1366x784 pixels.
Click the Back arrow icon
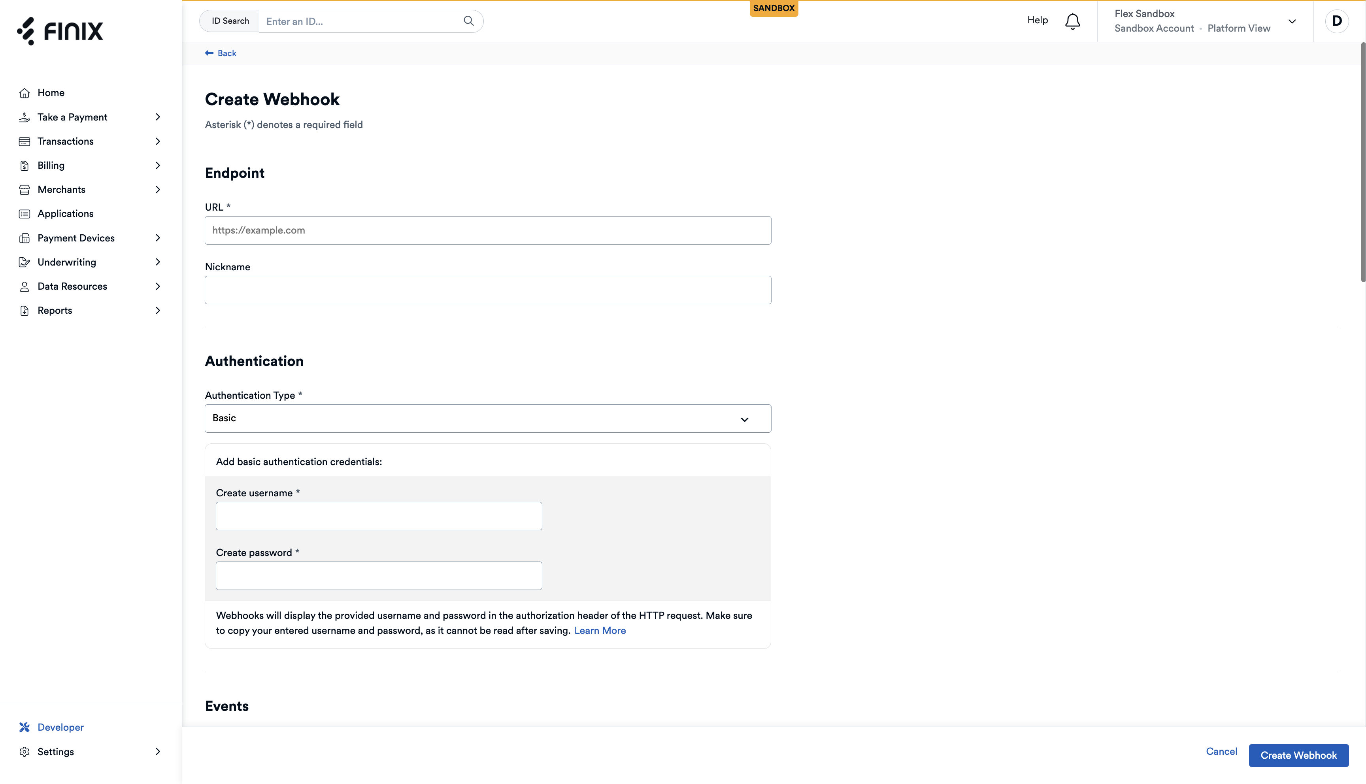click(209, 53)
